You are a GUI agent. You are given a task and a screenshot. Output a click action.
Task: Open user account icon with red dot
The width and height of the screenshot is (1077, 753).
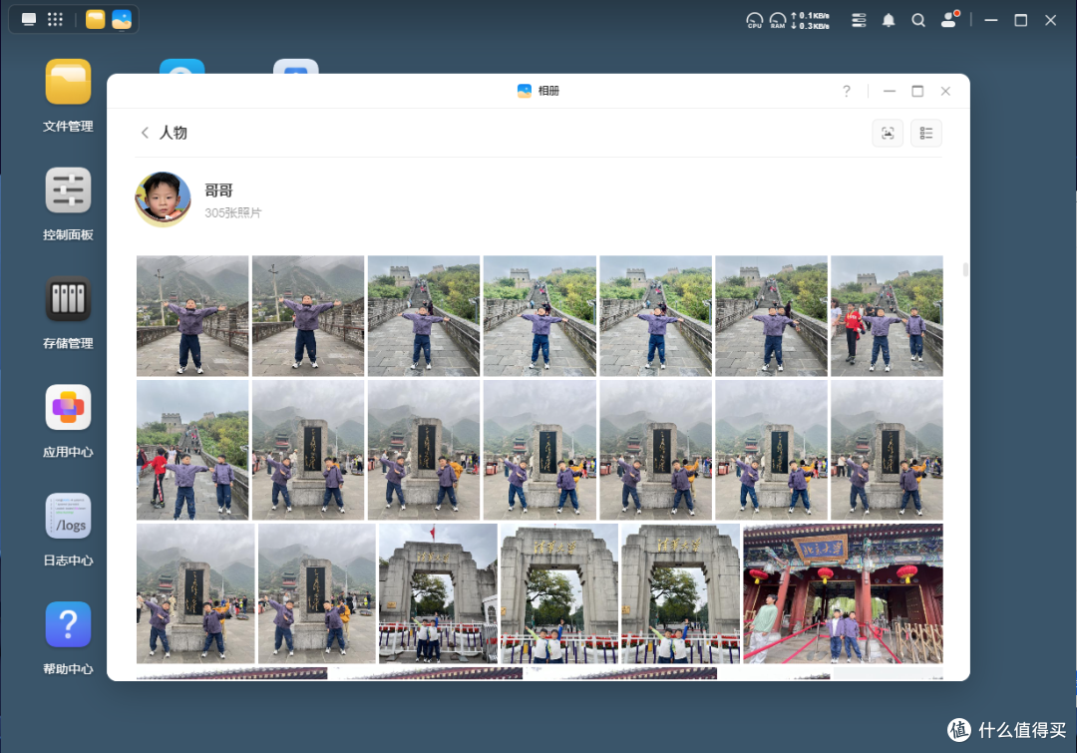[x=950, y=19]
